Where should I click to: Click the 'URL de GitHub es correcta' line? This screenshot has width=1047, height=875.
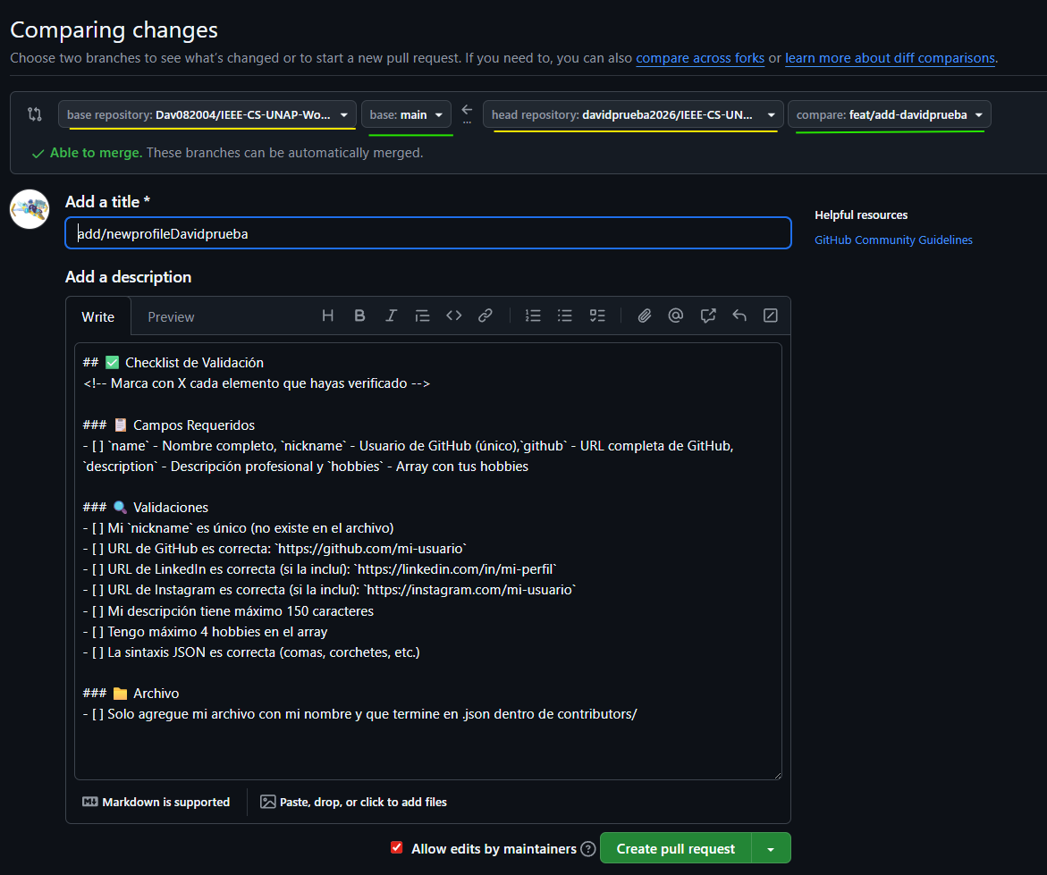pyautogui.click(x=275, y=549)
